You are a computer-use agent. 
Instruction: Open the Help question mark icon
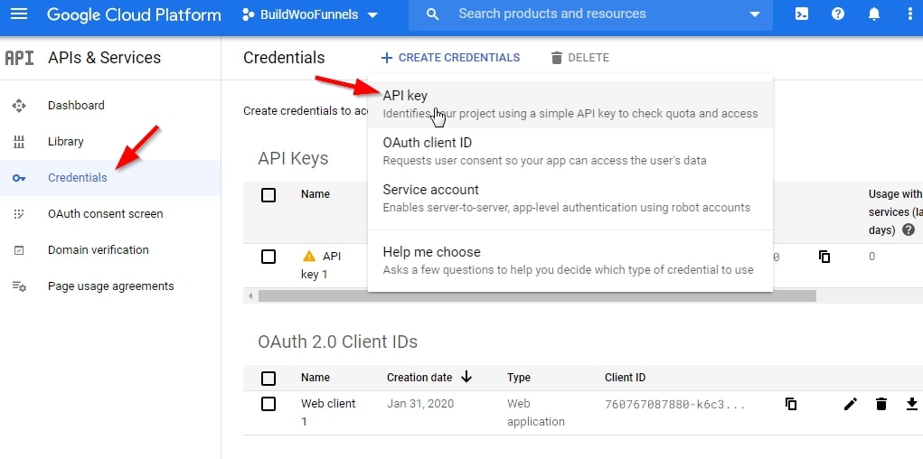pos(838,14)
